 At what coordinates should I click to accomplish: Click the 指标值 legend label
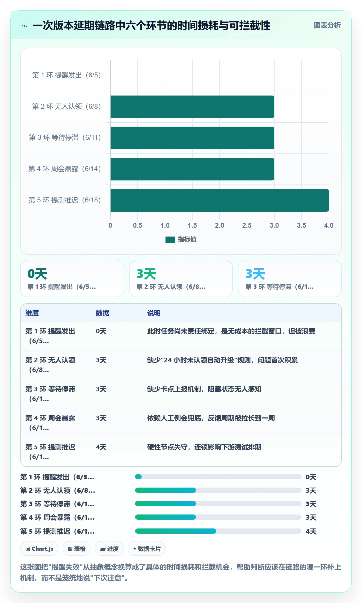[187, 240]
